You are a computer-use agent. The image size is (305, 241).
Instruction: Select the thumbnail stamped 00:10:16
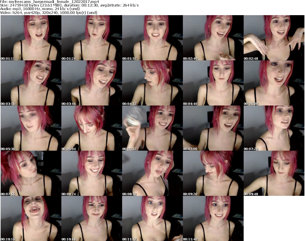tap(31, 218)
